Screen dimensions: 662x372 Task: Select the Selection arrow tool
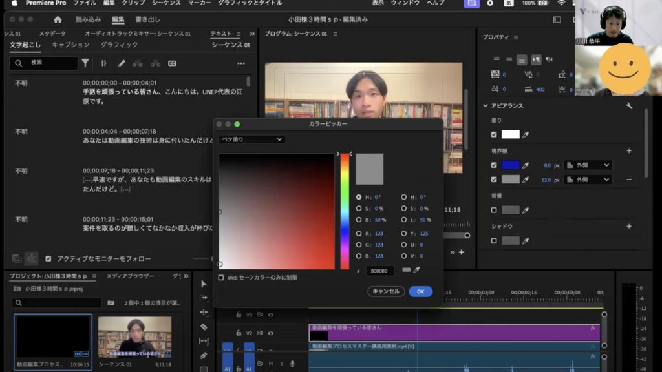204,284
